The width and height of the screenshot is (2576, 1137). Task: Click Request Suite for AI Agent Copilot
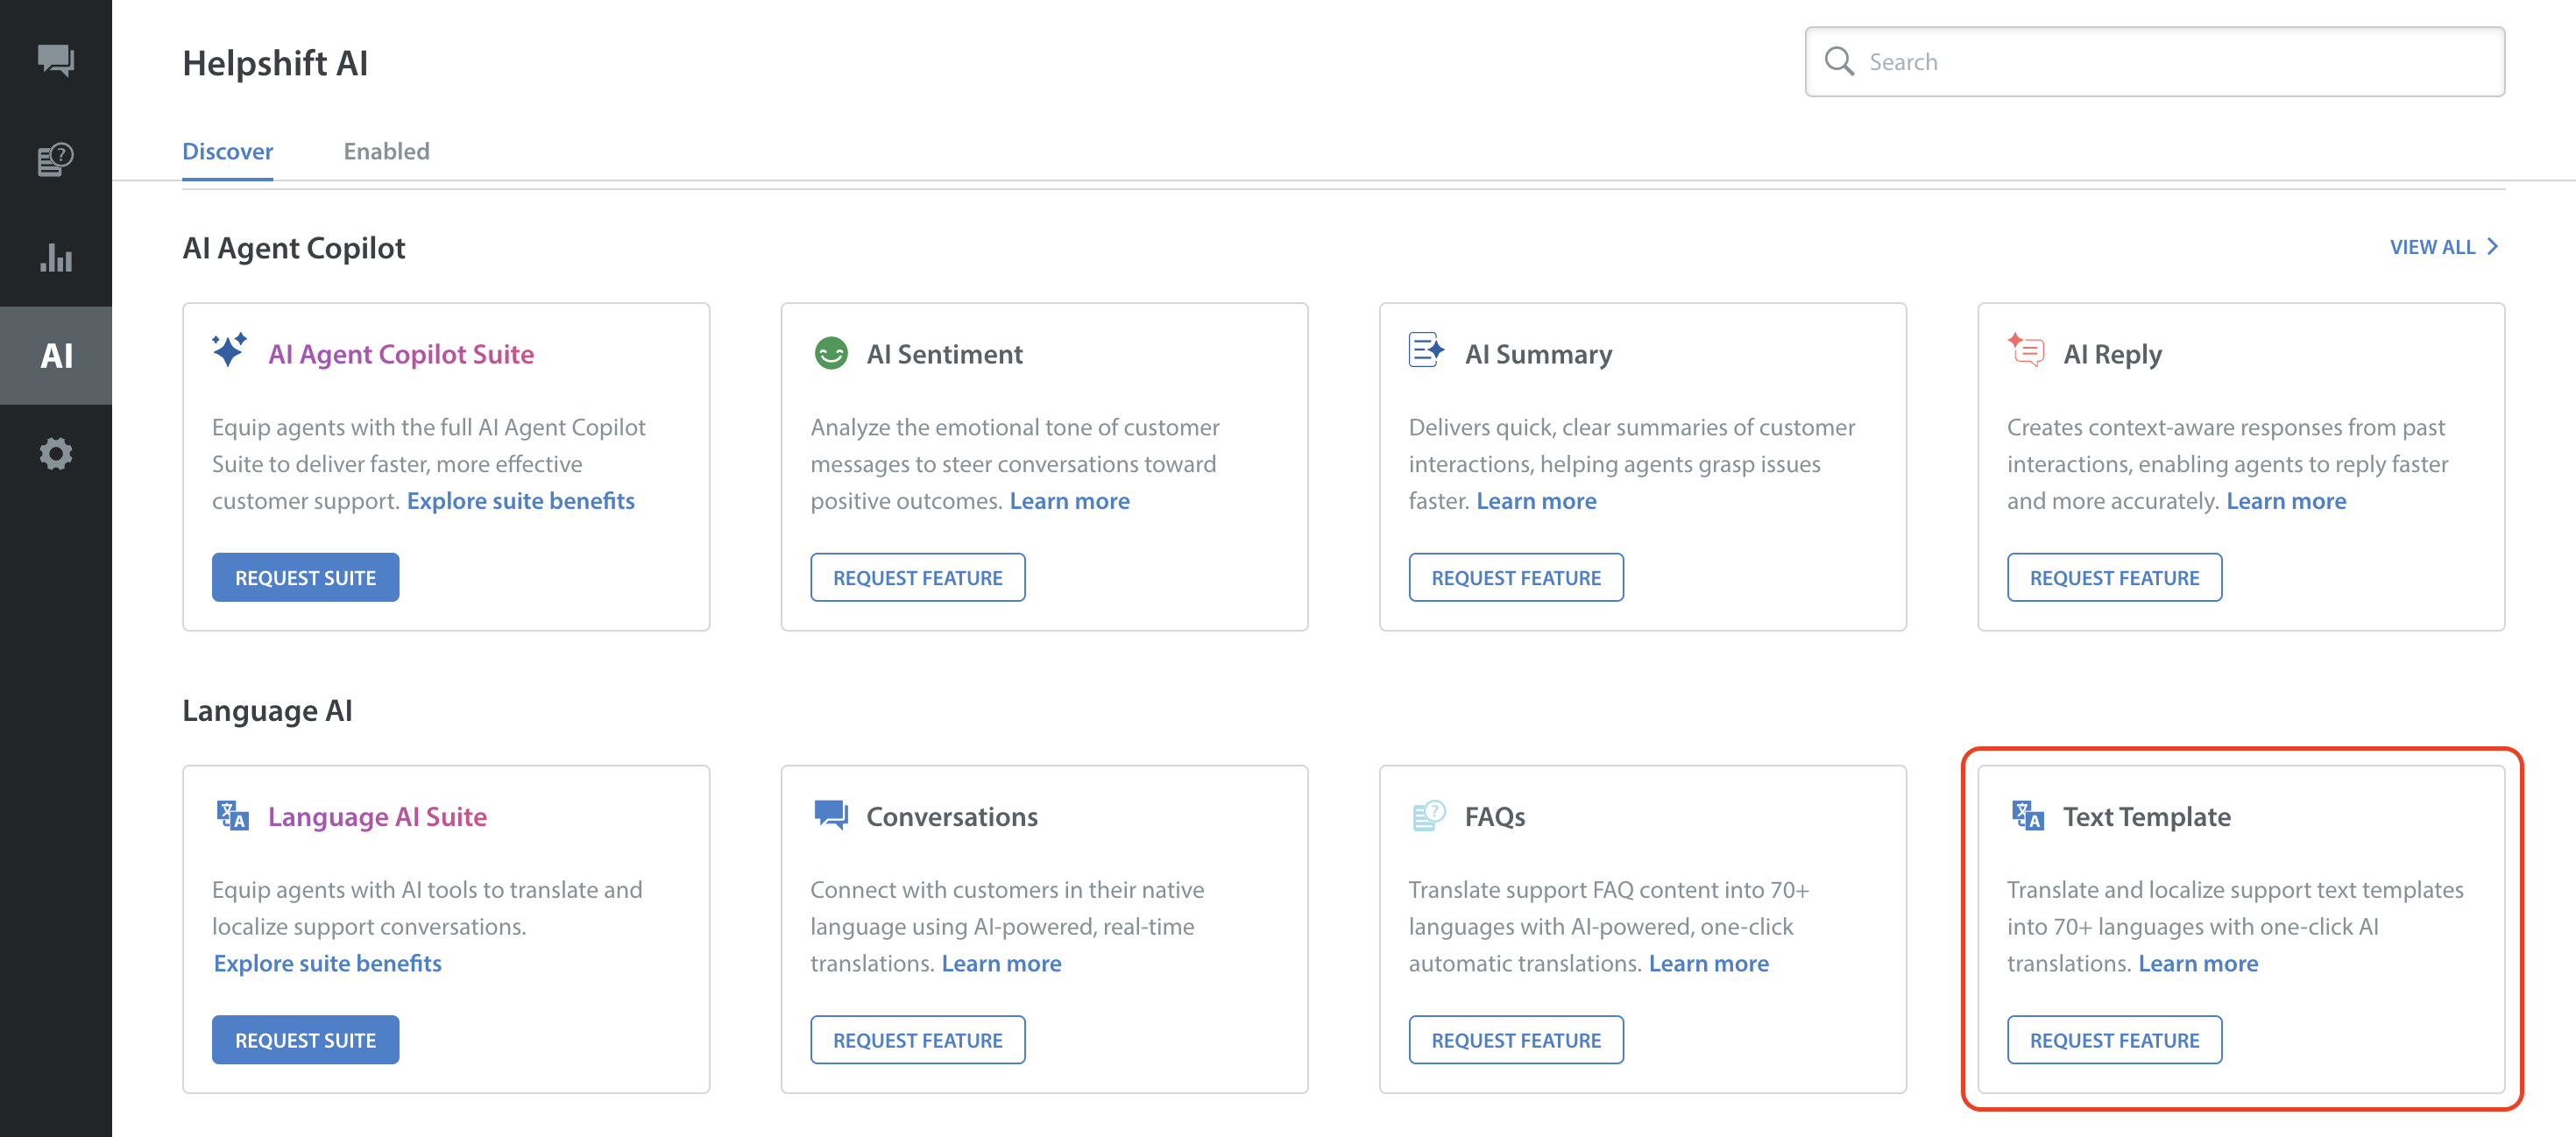tap(305, 578)
